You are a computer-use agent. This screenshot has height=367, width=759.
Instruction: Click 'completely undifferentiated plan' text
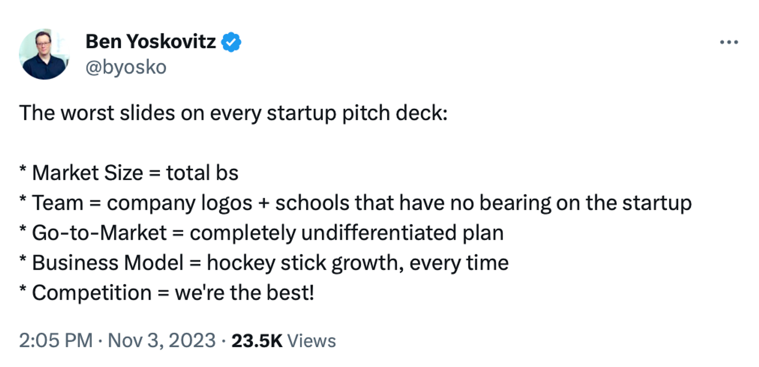click(346, 233)
